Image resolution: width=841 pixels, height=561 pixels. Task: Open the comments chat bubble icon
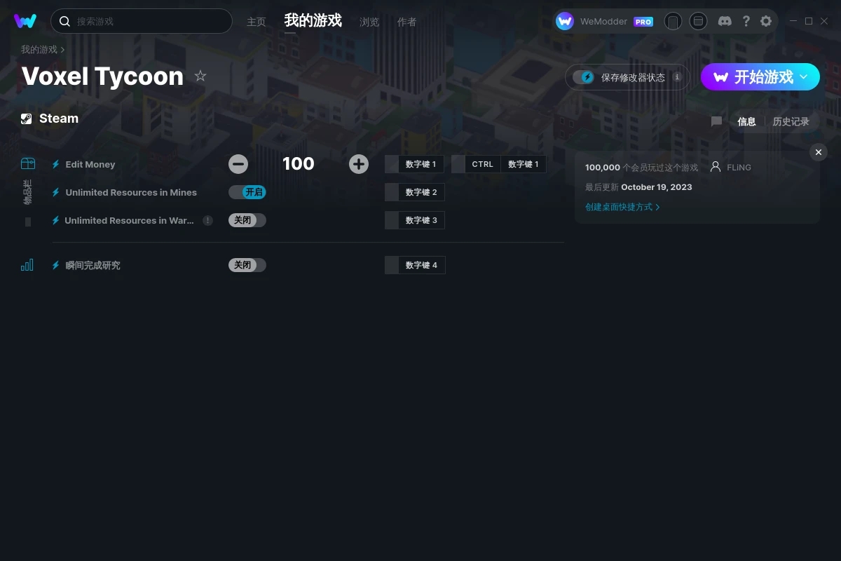(x=716, y=121)
